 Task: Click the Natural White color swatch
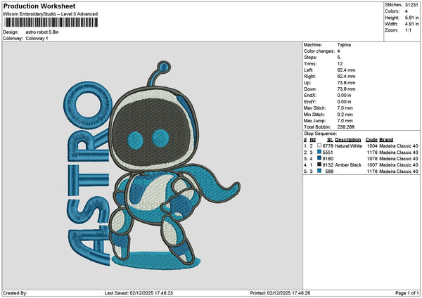click(319, 146)
